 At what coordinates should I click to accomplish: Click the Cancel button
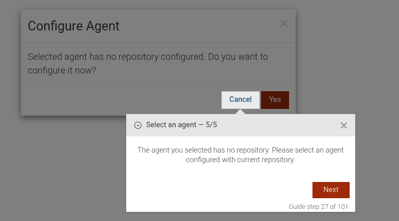coord(240,100)
